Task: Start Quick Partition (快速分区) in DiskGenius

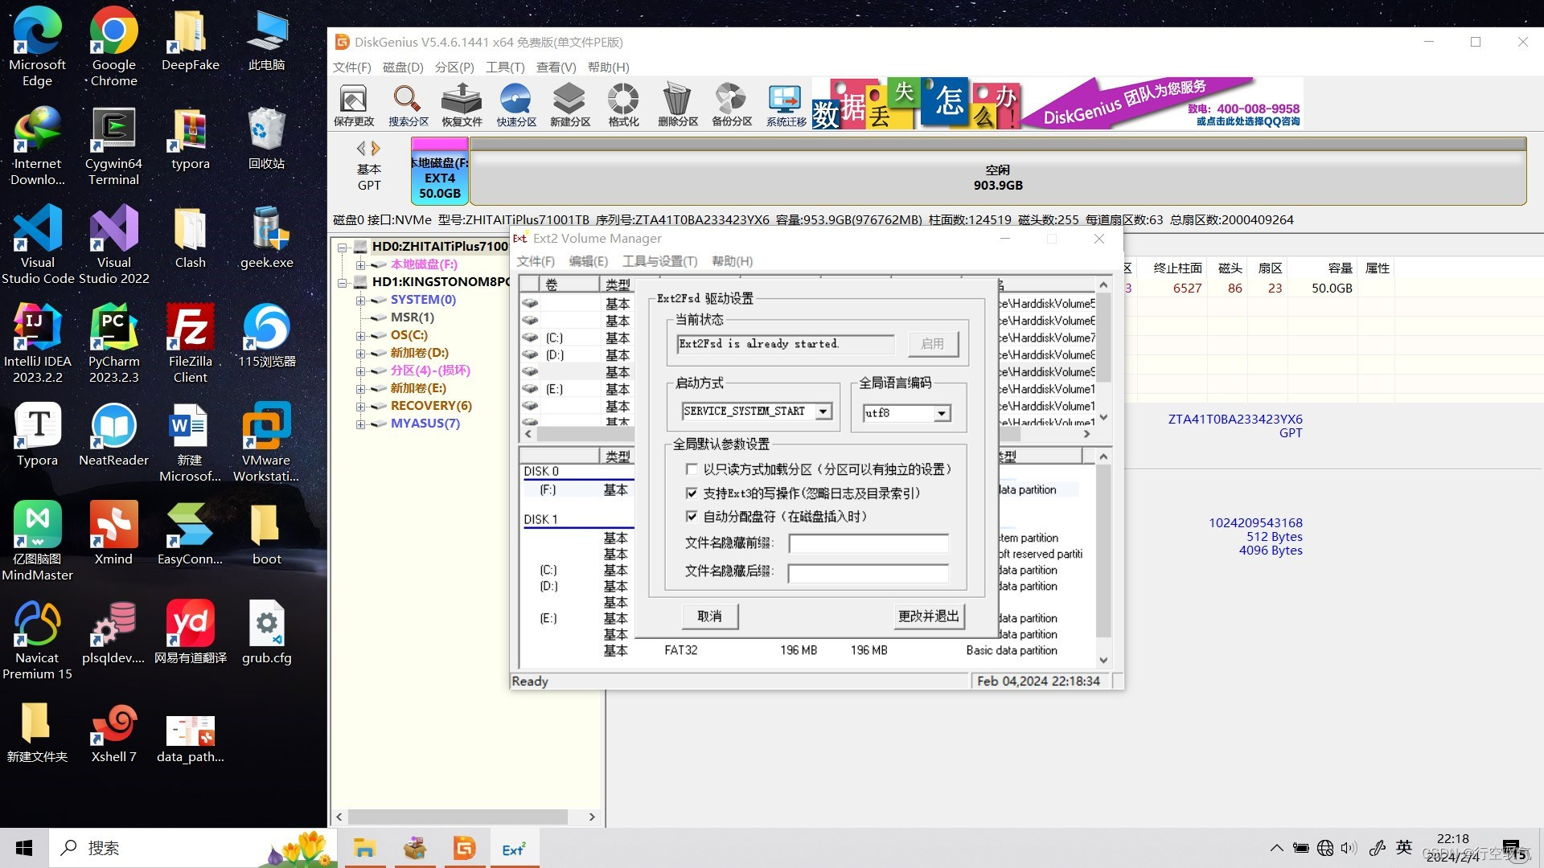Action: pyautogui.click(x=515, y=104)
